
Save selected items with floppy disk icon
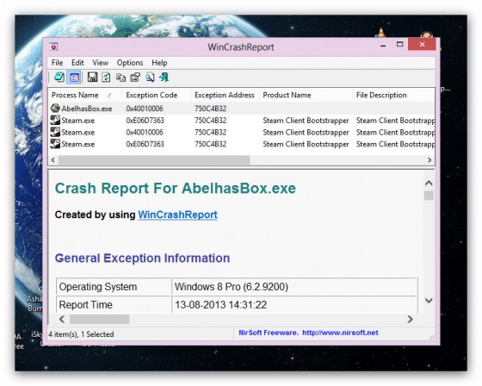coord(92,78)
